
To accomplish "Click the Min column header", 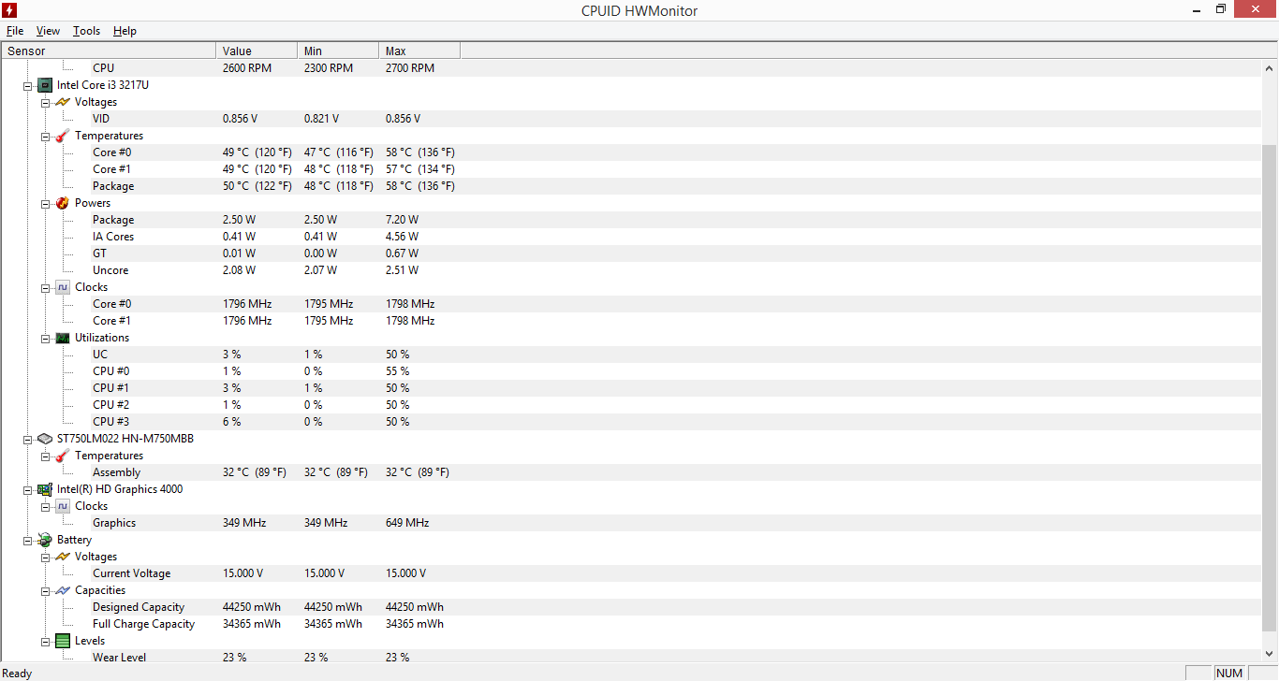I will pyautogui.click(x=338, y=51).
